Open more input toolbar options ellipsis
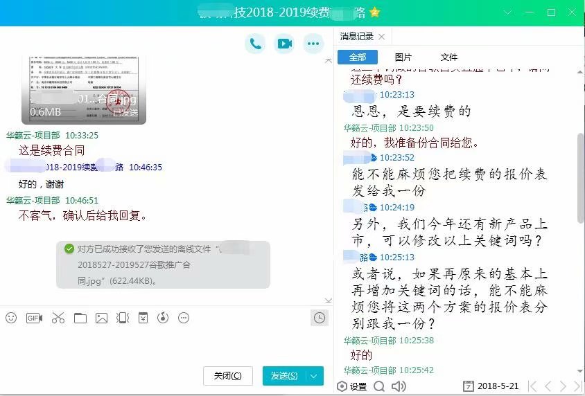Screen dimensions: 585x396 (x=184, y=318)
